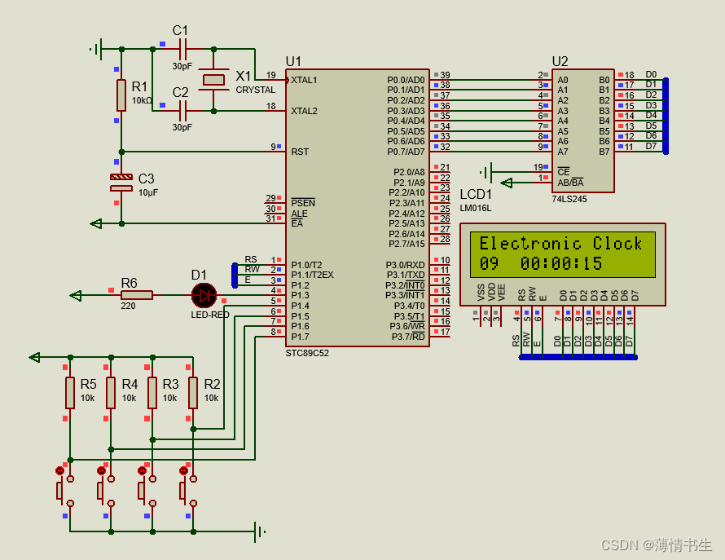Select capacitor C1 symbol
The image size is (725, 560).
click(182, 49)
